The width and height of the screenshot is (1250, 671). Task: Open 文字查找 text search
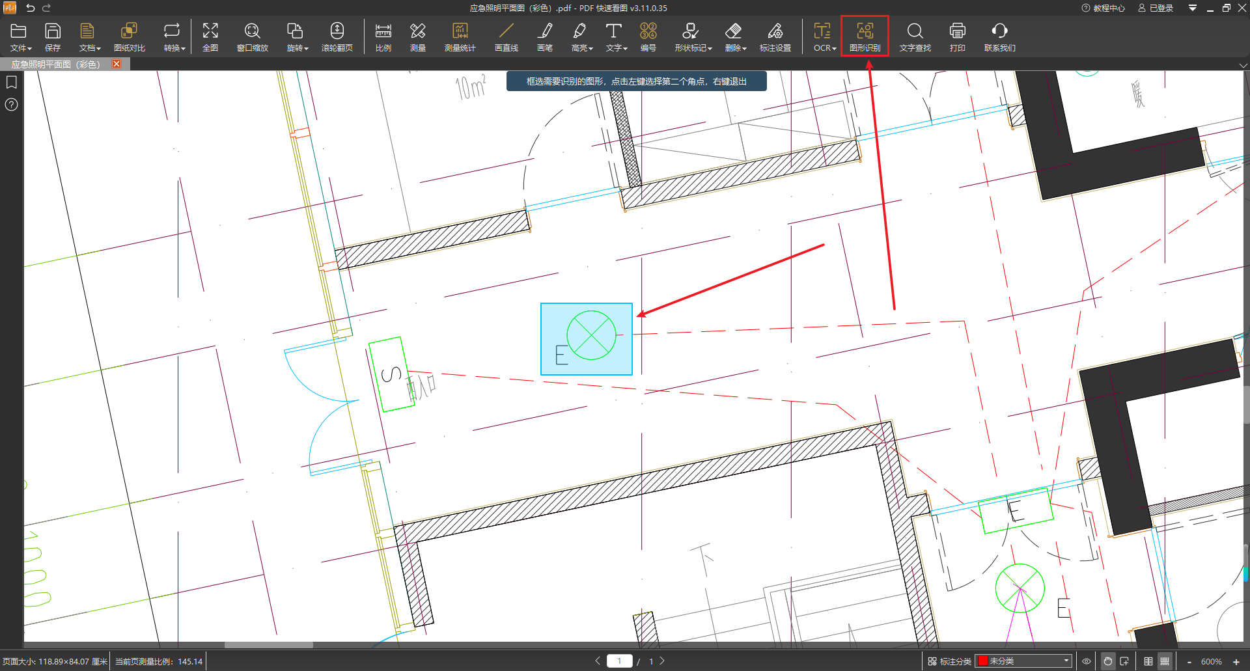coord(915,36)
